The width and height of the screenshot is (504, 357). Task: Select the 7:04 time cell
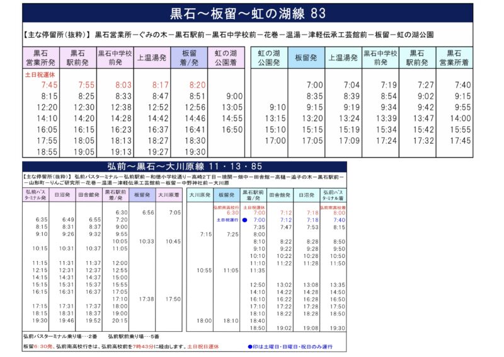click(352, 85)
